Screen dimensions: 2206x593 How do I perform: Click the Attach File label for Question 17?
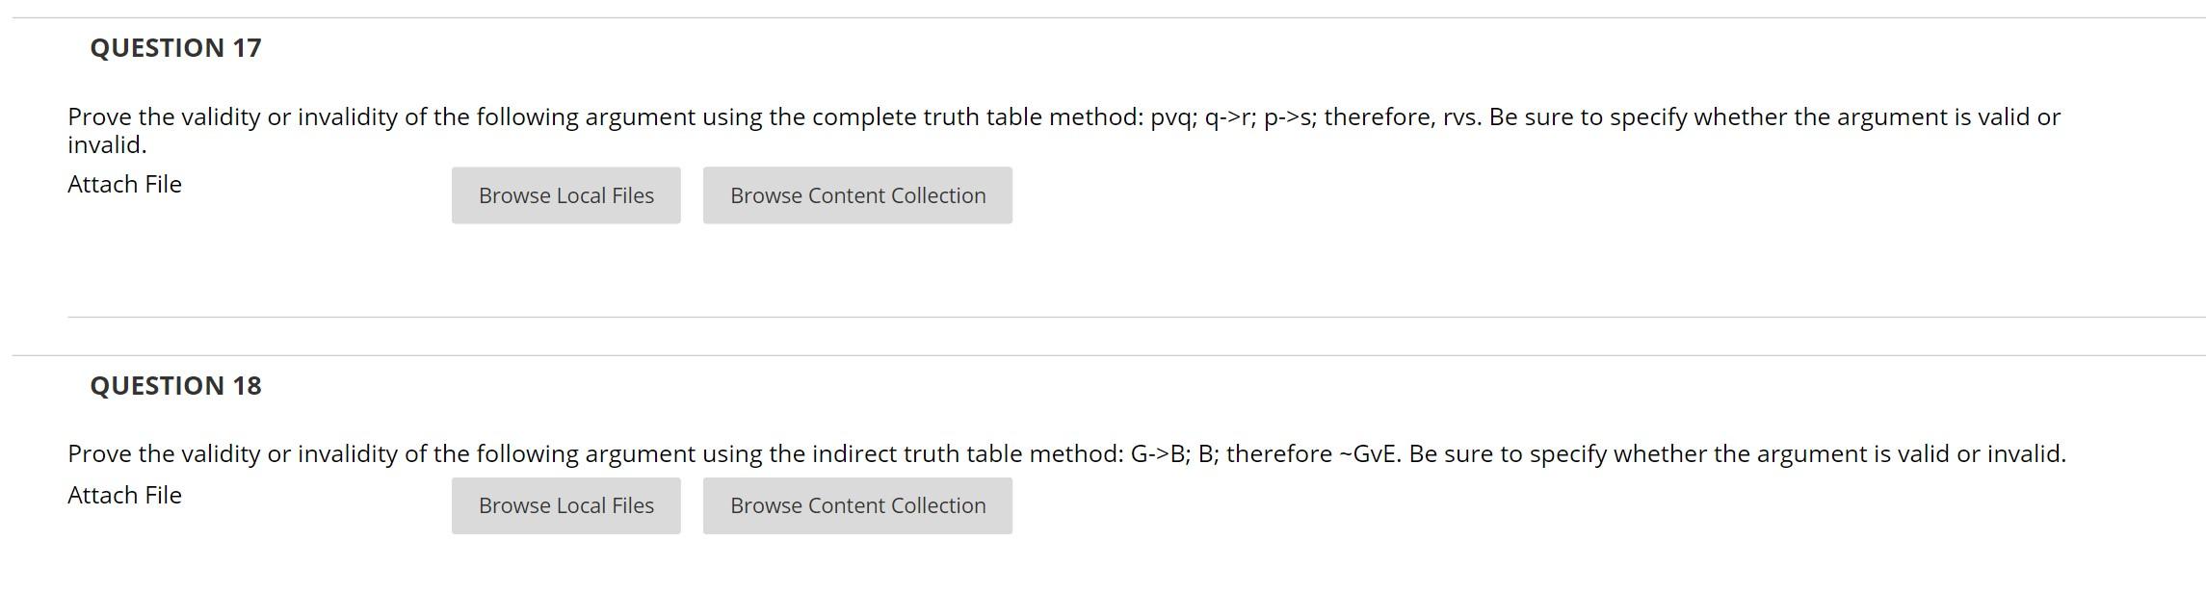[124, 183]
